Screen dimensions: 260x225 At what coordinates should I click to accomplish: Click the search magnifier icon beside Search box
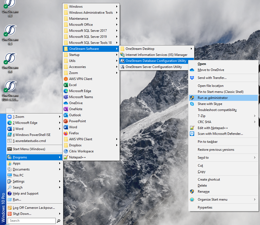click(58, 221)
